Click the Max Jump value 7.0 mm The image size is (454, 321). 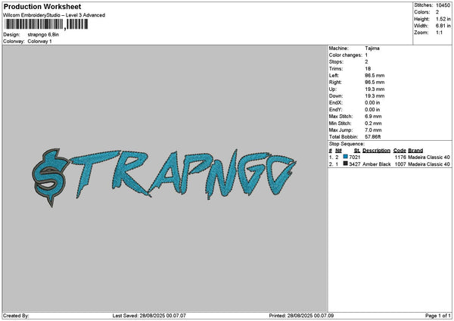[373, 130]
